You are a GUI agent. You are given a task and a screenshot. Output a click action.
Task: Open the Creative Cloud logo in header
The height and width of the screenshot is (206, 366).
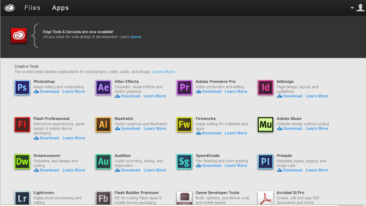coord(9,8)
